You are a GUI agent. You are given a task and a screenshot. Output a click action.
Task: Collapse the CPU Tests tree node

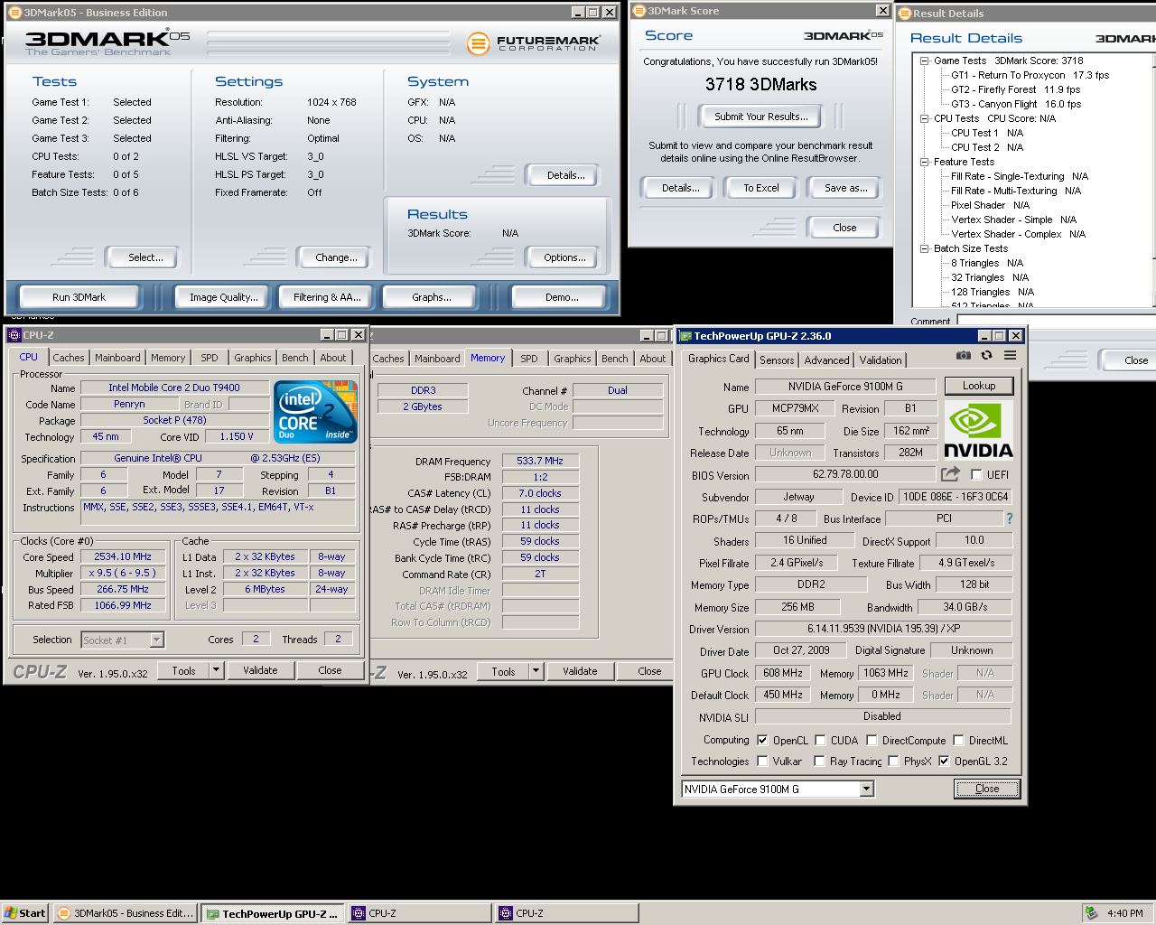pos(924,118)
